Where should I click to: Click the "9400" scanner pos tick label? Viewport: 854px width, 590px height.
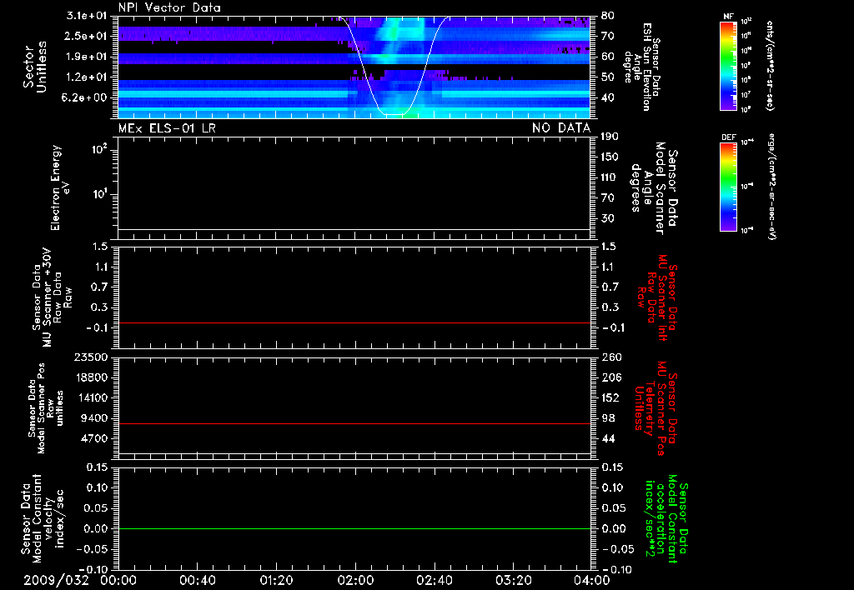click(x=94, y=418)
